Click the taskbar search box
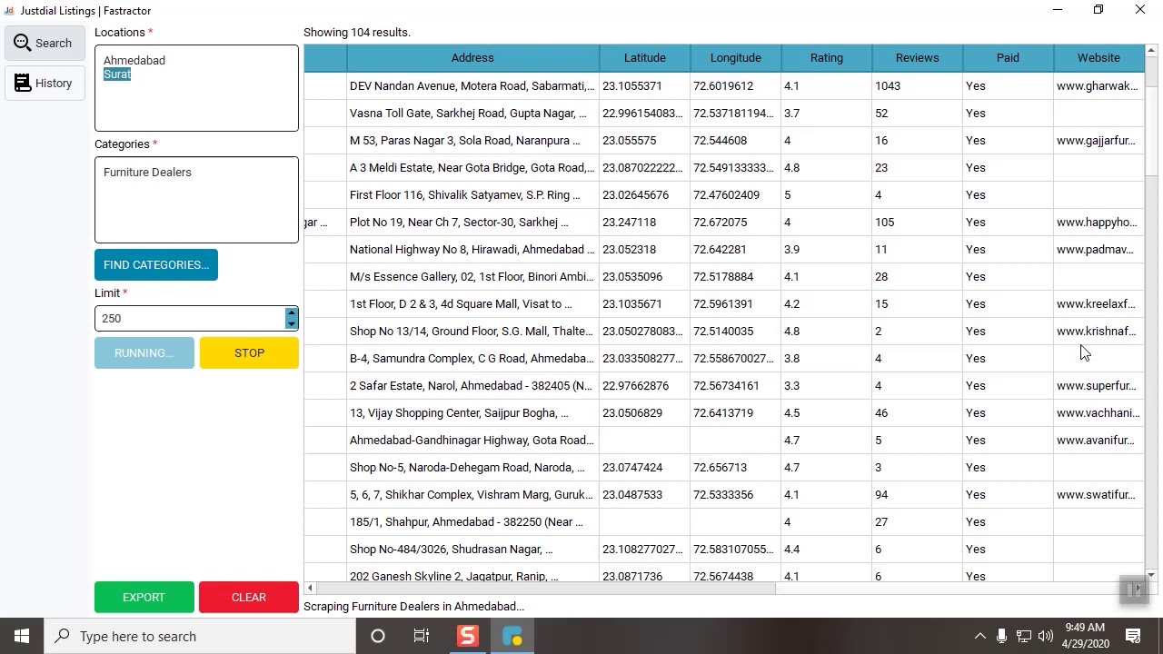Viewport: 1163px width, 654px height. (x=200, y=636)
